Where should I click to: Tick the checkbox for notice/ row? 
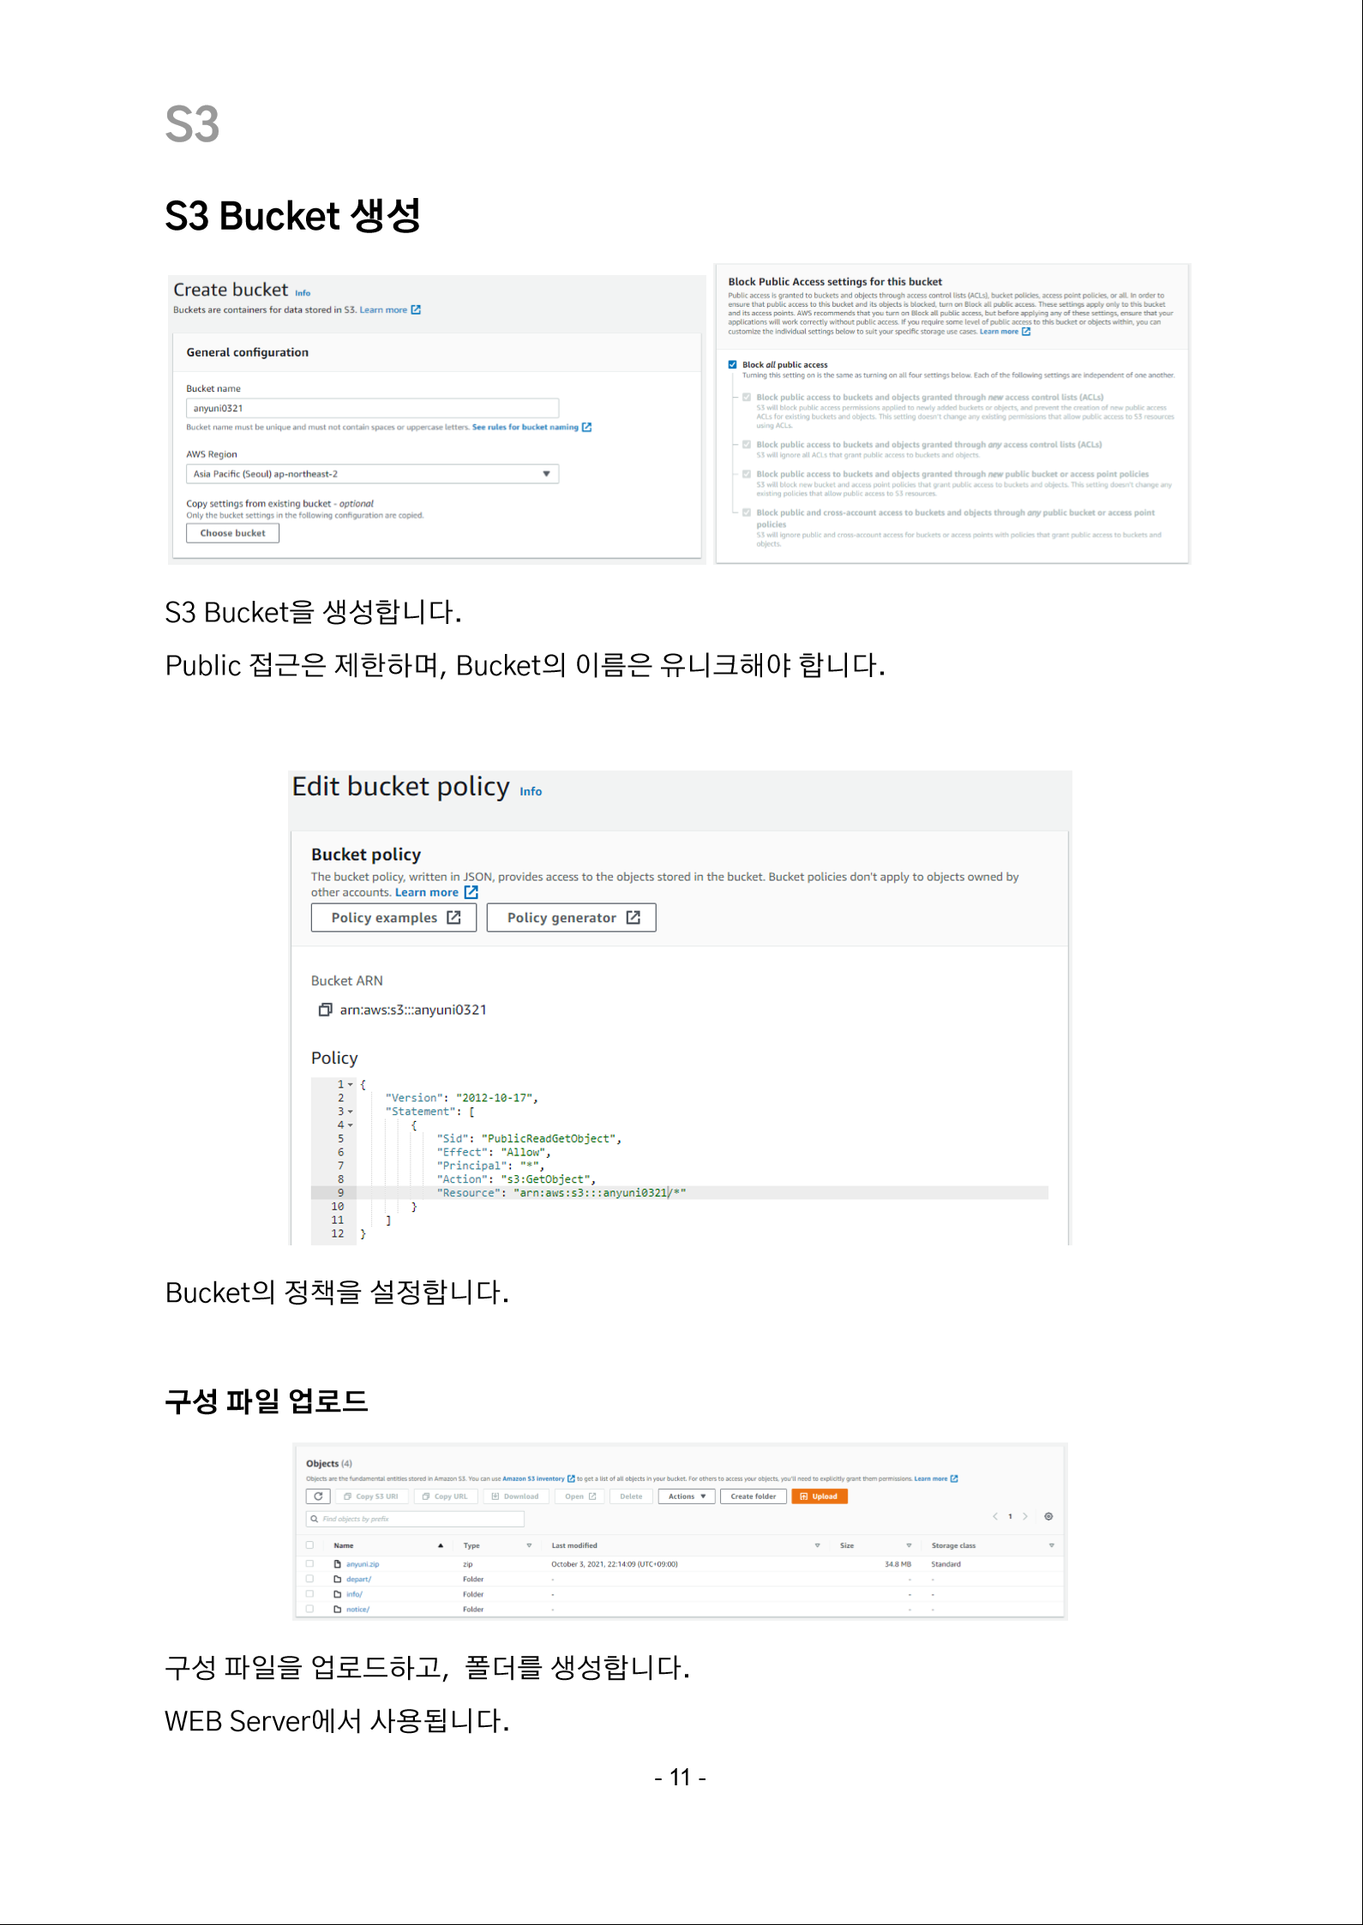(310, 1610)
